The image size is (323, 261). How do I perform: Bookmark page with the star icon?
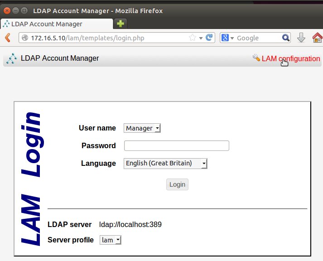(x=193, y=38)
